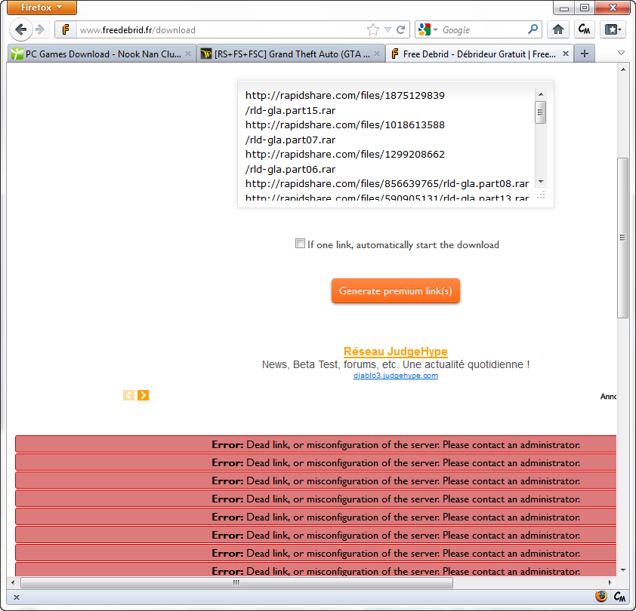Viewport: 636px width, 611px height.
Task: Click the rld-gla.part07.rar link text
Action: click(x=290, y=140)
